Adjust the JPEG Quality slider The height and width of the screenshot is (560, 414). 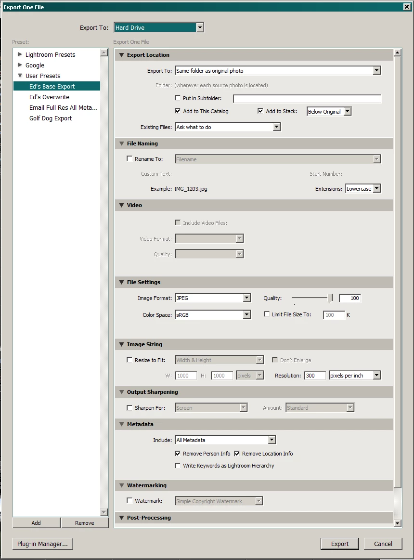point(330,298)
